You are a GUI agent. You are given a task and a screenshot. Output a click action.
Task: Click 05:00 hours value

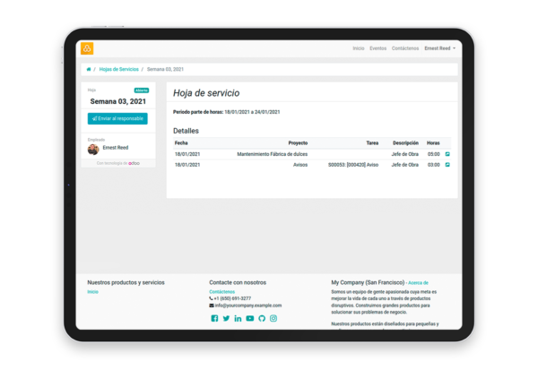pyautogui.click(x=434, y=154)
